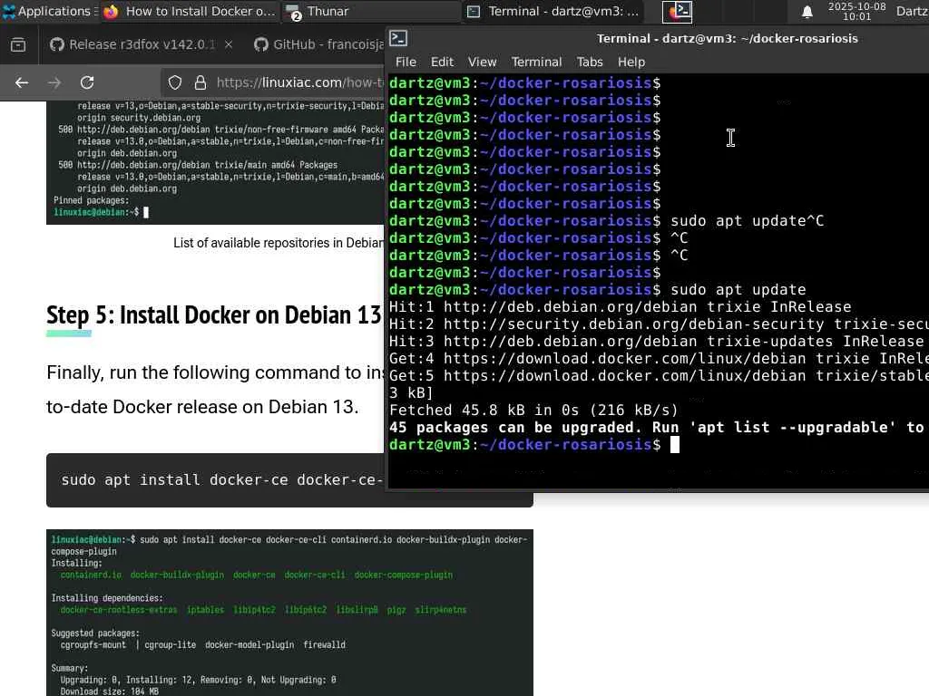The height and width of the screenshot is (696, 929).
Task: Click the 'List of available repositories' caption
Action: [x=279, y=243]
